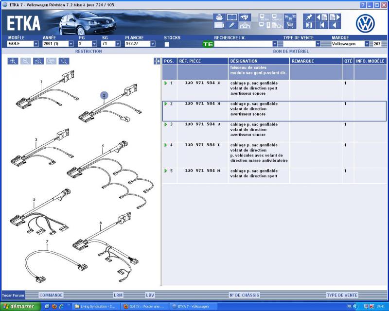Screen dimensions: 389x311
Task: Click the greyed-out steering wheel icon
Action: [245, 25]
